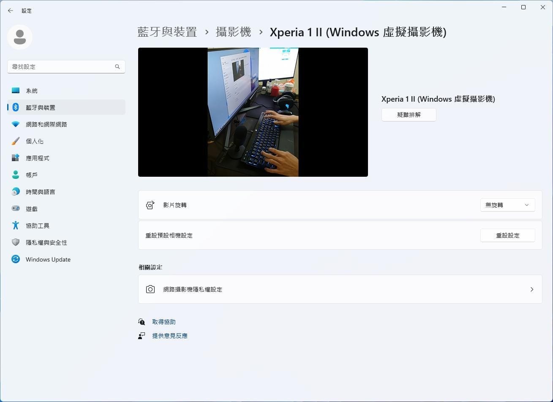
Task: Open 隱私權與安全性 settings
Action: (66, 243)
